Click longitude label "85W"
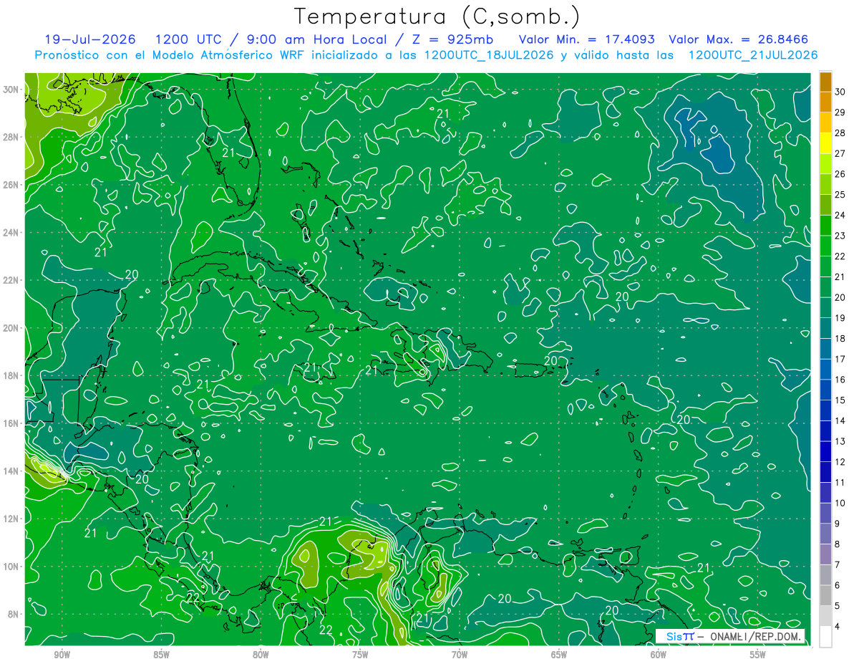 click(x=161, y=655)
